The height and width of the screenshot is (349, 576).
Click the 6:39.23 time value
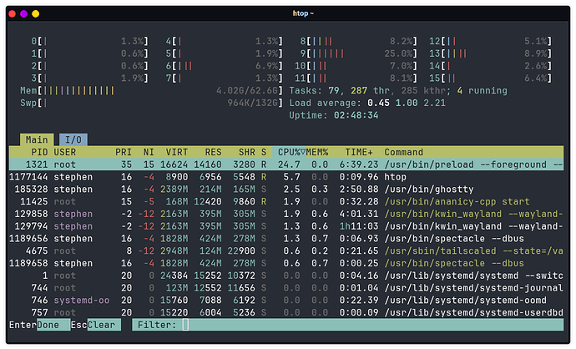(x=359, y=164)
